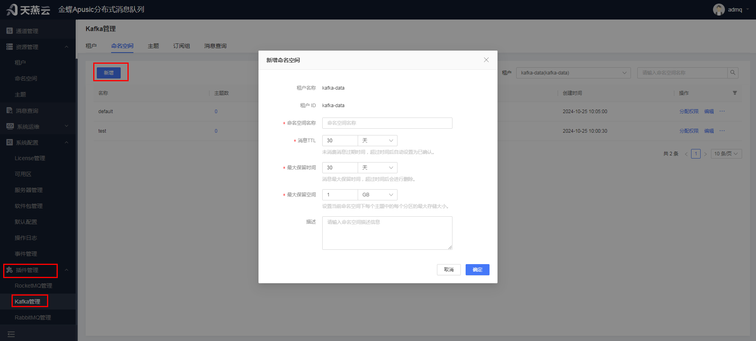This screenshot has width=756, height=341.
Task: Open the admq user dropdown arrow
Action: point(748,10)
